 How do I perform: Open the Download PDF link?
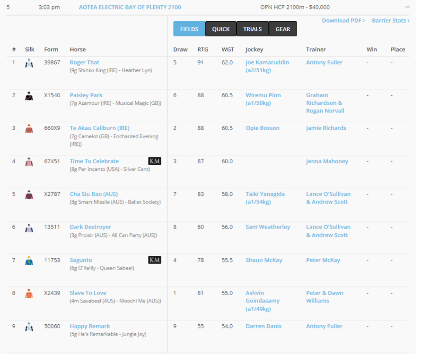click(343, 21)
